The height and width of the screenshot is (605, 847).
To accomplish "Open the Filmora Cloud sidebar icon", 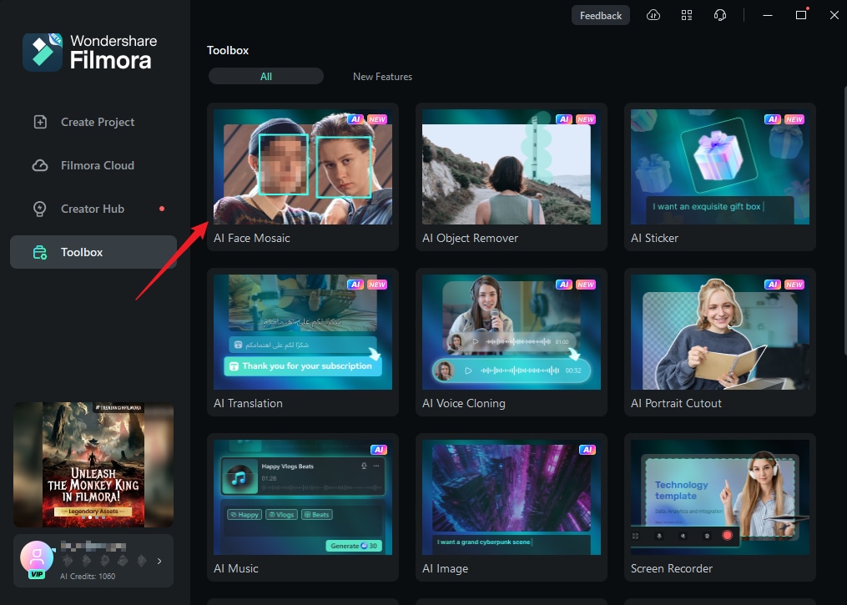I will pos(40,165).
